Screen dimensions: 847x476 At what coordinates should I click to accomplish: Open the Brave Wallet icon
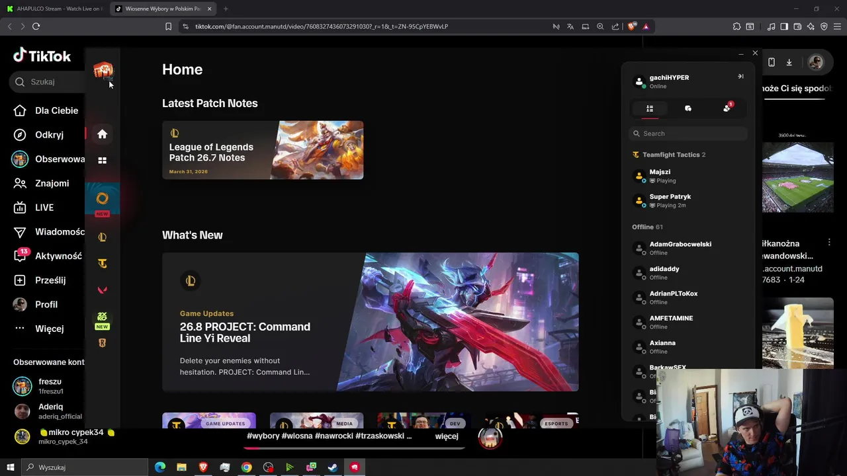click(797, 26)
